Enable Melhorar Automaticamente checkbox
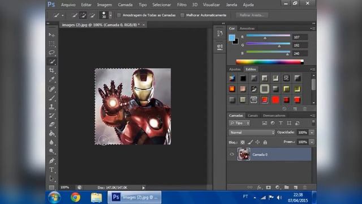362x204 pixels. (182, 15)
